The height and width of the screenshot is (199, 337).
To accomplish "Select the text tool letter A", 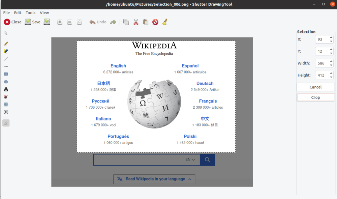I will coord(6,89).
